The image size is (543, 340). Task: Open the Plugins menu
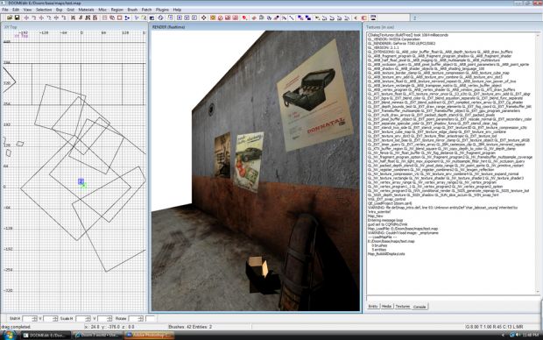coord(162,10)
